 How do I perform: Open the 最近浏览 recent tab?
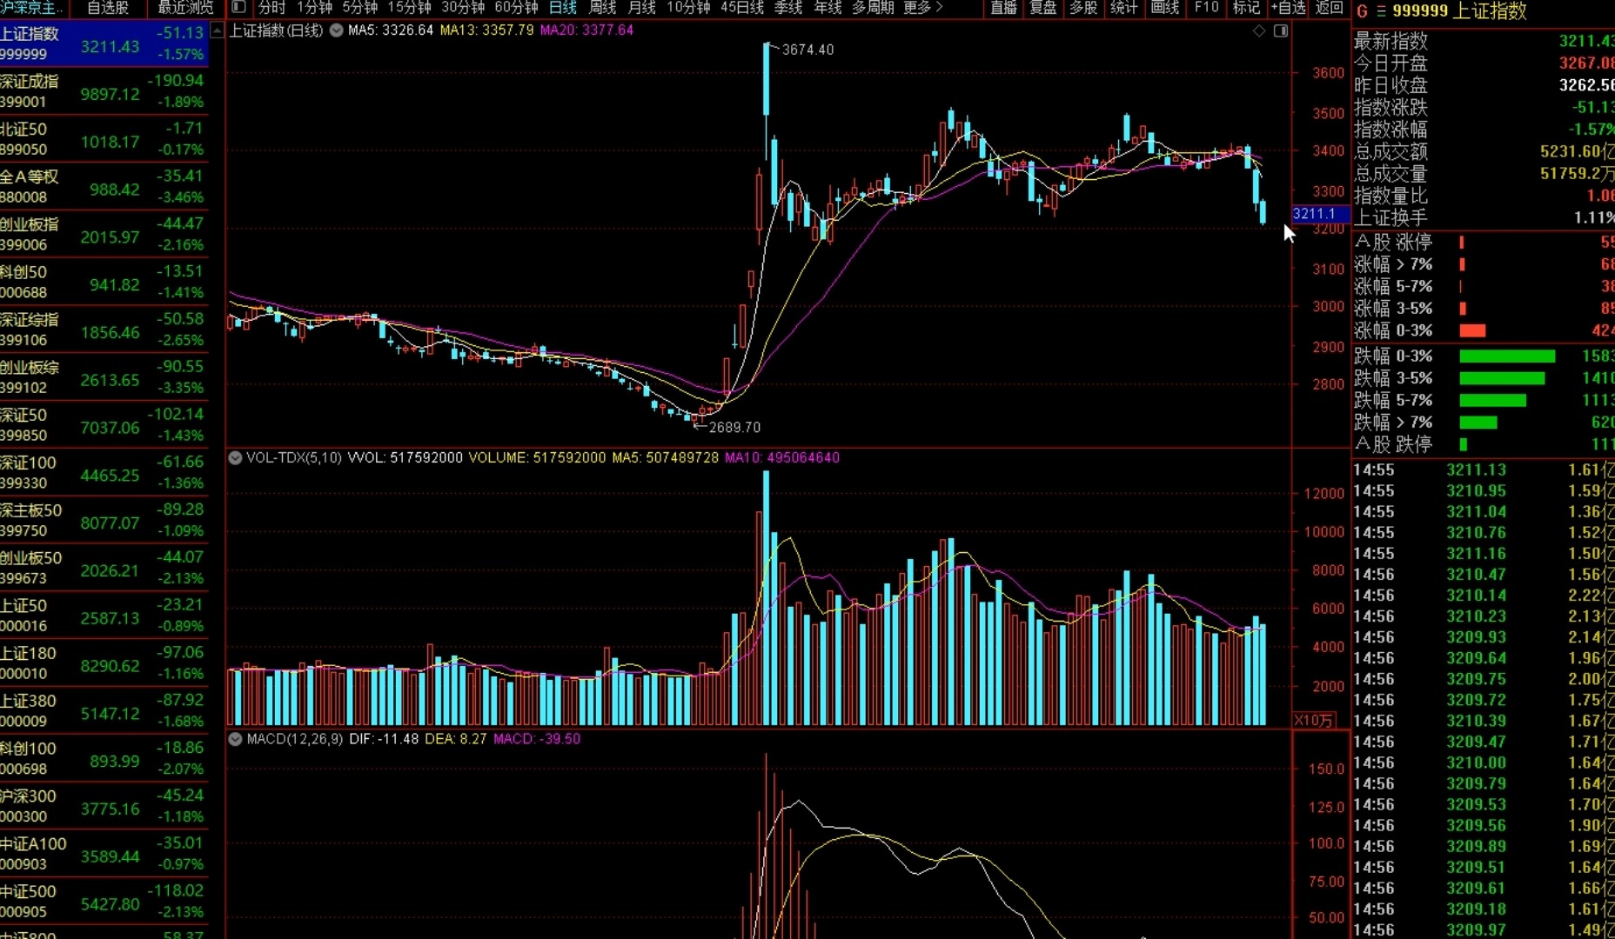[x=185, y=8]
